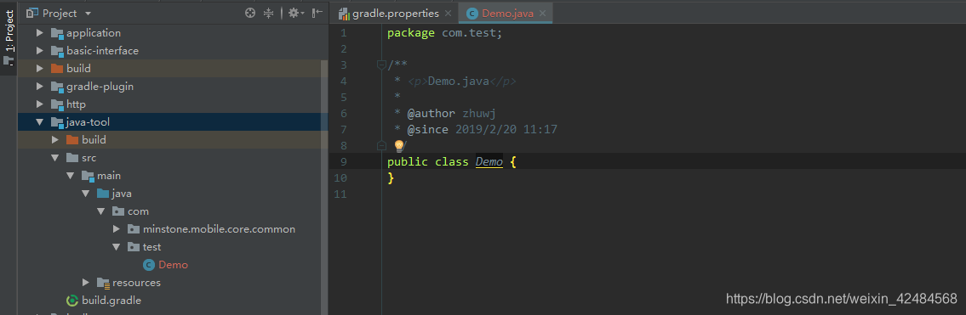Screen dimensions: 966x315
Task: Click the Demo class icon in tree
Action: click(x=148, y=265)
